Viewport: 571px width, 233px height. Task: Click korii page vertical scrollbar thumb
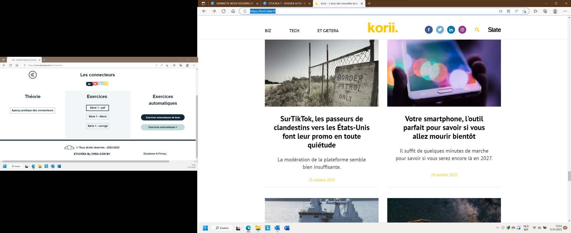pyautogui.click(x=569, y=176)
